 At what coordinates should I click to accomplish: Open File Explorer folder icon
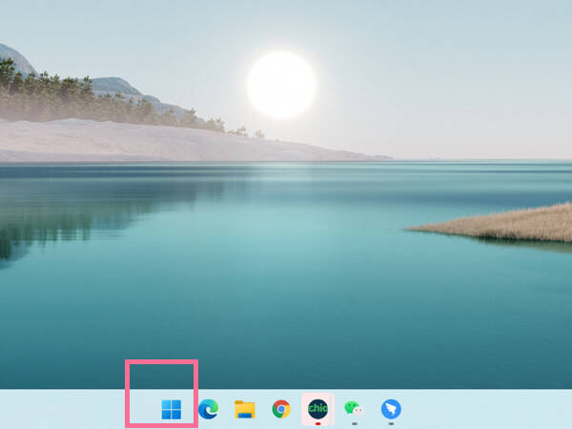pyautogui.click(x=245, y=409)
